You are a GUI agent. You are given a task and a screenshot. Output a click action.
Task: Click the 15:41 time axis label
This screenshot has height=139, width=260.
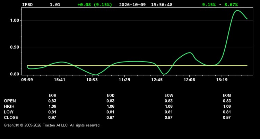pos(59,80)
